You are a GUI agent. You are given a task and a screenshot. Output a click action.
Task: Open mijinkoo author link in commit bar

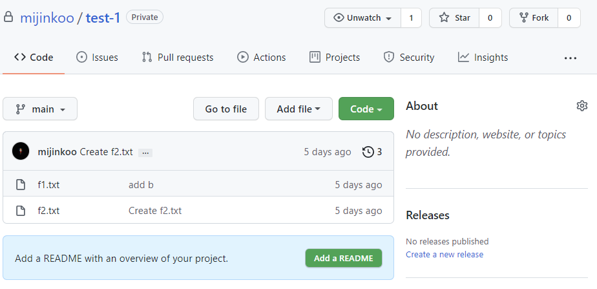click(57, 152)
